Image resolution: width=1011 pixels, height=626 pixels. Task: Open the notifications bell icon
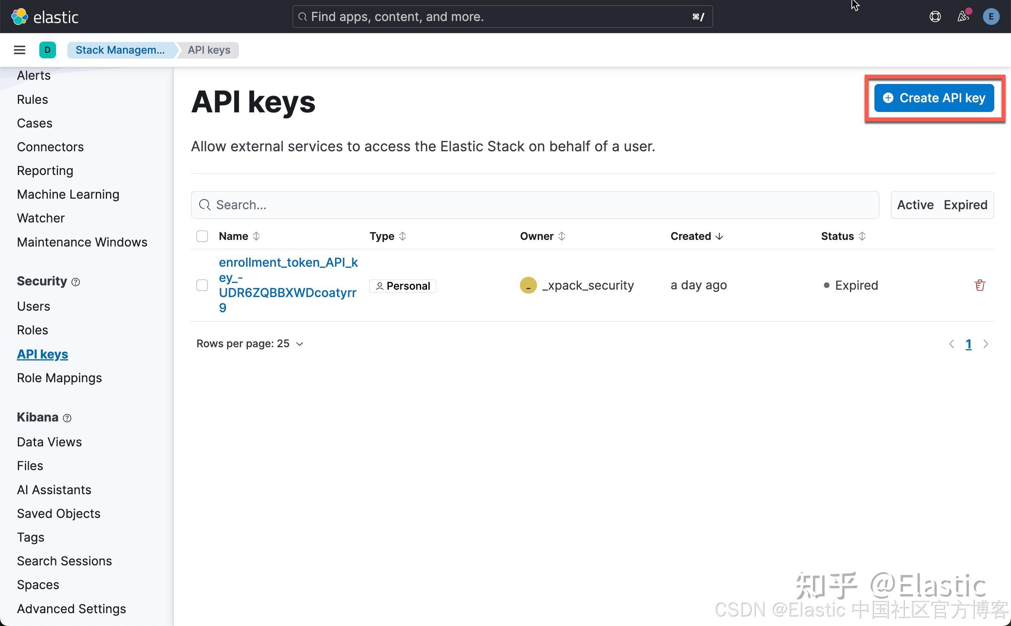pos(963,17)
